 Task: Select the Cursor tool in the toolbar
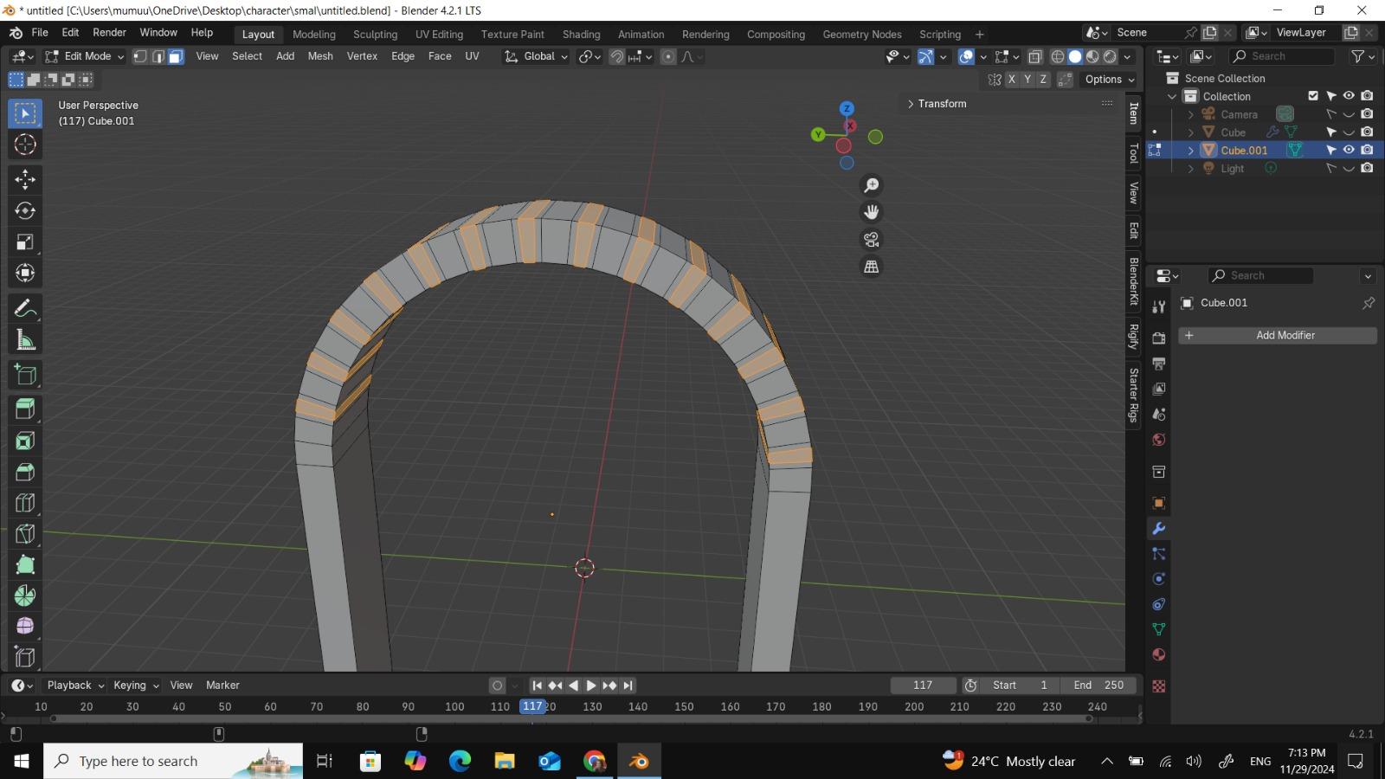pos(25,145)
